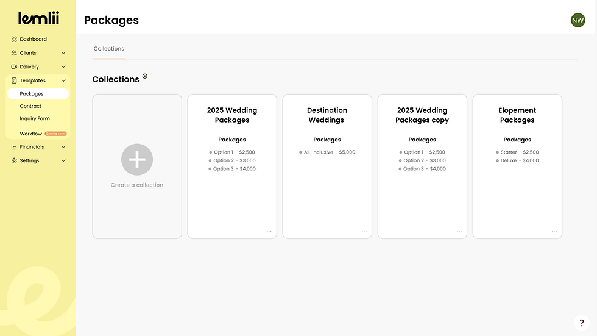Open the 2025 Wedding Packages collection title

232,115
